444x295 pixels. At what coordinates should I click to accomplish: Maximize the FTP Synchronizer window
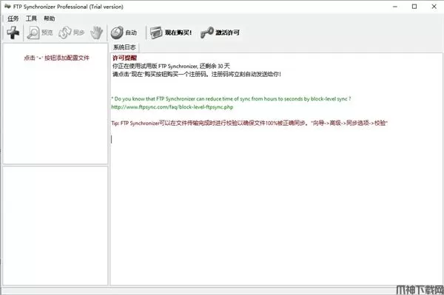pyautogui.click(x=414, y=7)
